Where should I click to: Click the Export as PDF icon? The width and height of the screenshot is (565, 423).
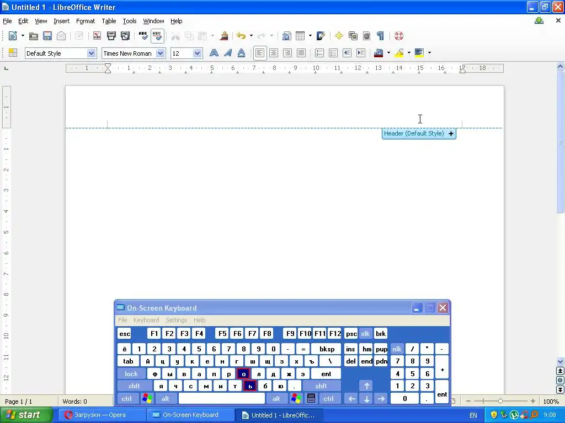tap(97, 36)
